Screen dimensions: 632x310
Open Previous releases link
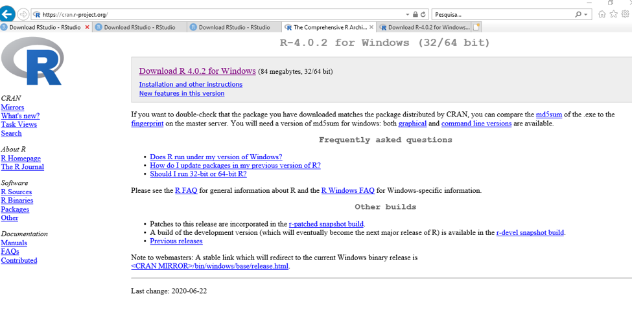click(x=176, y=241)
